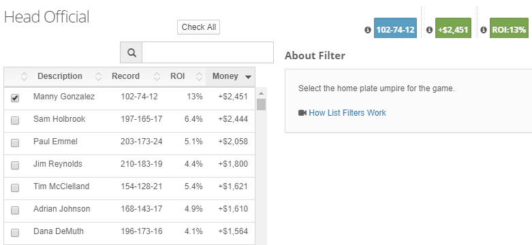Enable the Tim McClelland checkbox
532x245 pixels.
(x=15, y=187)
